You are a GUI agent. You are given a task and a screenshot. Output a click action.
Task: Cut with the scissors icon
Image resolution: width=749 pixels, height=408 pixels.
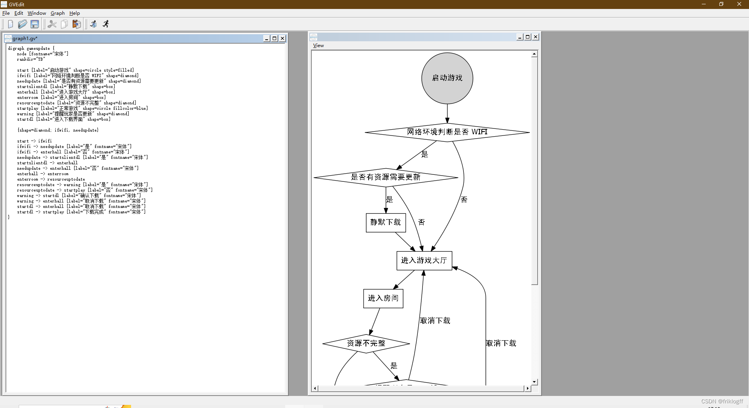tap(52, 24)
